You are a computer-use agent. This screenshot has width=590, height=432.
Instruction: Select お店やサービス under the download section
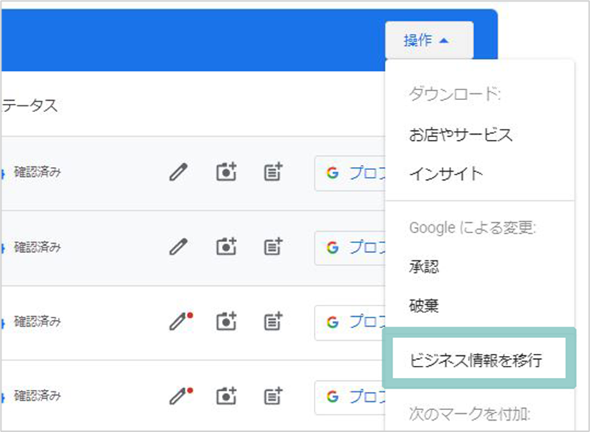coord(461,135)
